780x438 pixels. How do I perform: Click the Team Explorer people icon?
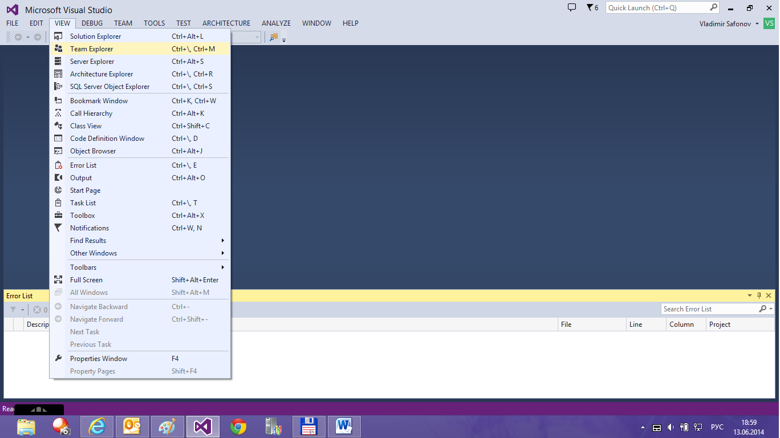click(x=58, y=49)
